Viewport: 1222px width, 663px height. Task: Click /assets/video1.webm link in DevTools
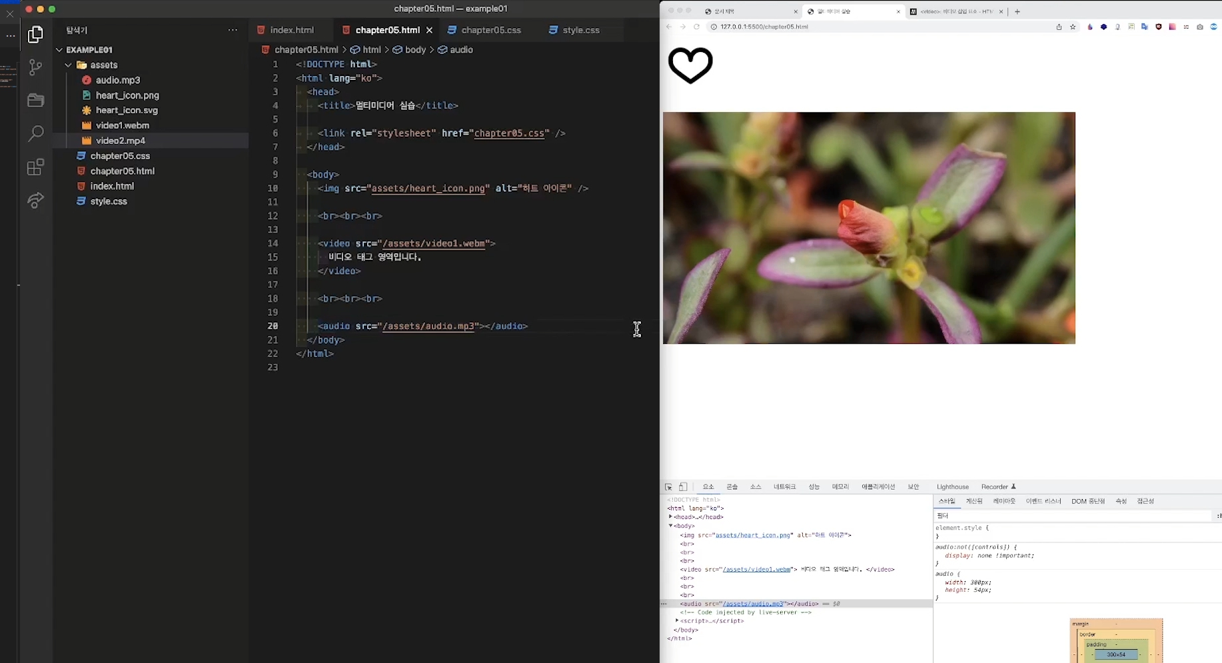756,570
